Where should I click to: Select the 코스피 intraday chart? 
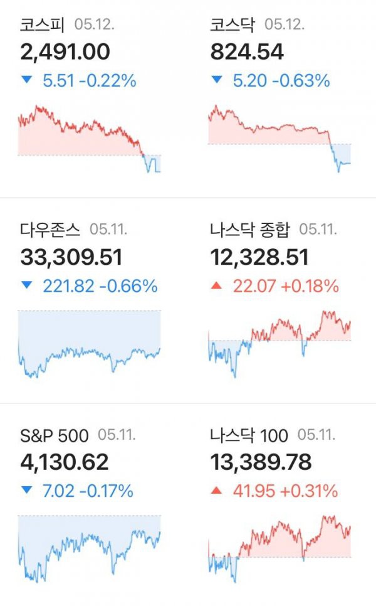point(89,139)
